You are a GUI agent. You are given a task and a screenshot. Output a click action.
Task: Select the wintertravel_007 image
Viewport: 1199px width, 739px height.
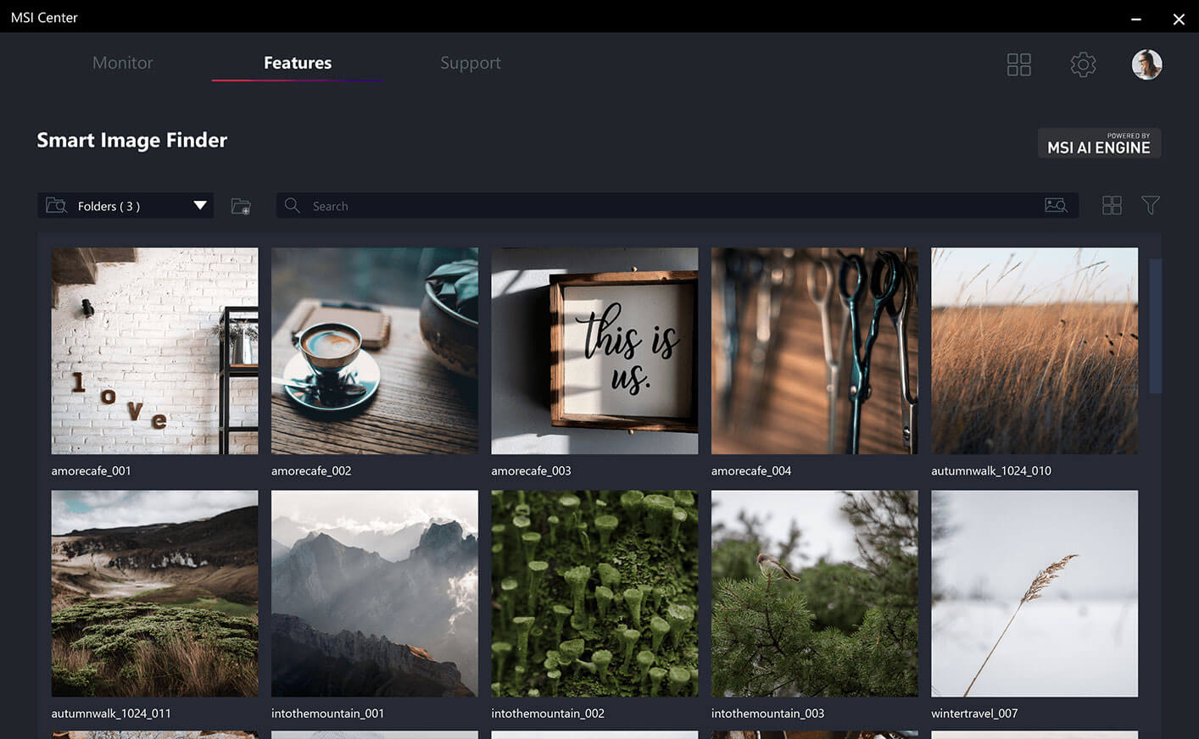1034,593
